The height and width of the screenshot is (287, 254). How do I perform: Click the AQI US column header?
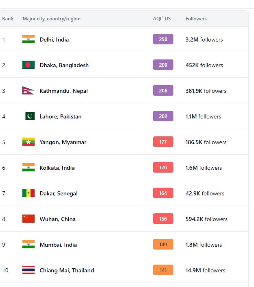(162, 19)
